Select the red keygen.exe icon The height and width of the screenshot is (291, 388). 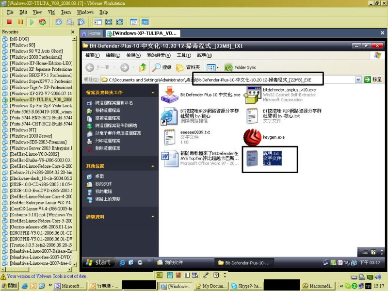point(252,137)
